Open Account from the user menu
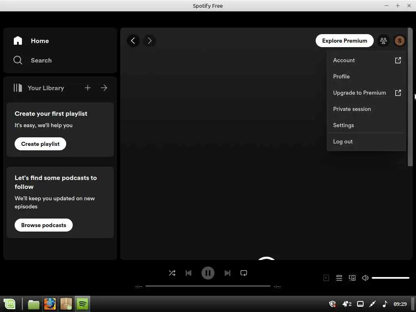Screen dimensions: 416x312 click(367, 60)
